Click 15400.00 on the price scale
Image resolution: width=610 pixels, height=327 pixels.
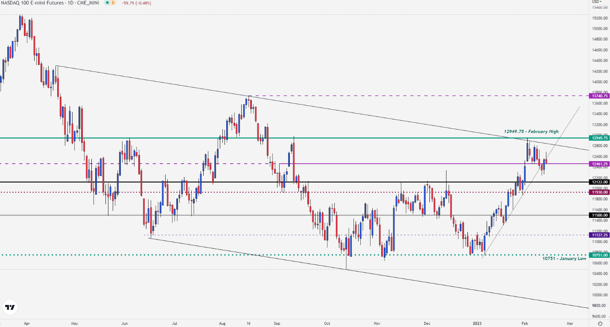599,7
